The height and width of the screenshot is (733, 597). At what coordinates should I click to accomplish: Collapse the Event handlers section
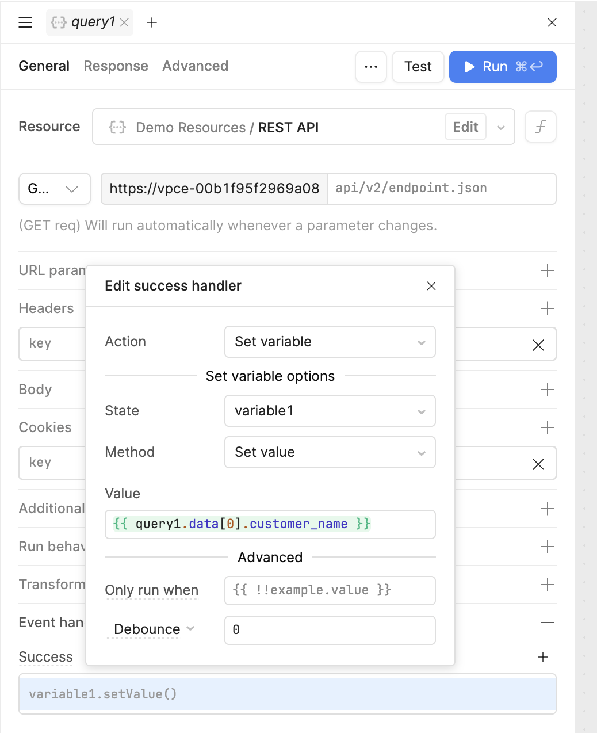click(547, 623)
